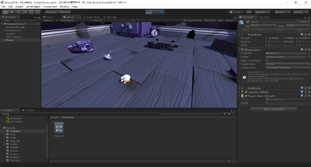Open PlayerAC animator controller asset
This screenshot has height=167, width=311.
[x=59, y=128]
